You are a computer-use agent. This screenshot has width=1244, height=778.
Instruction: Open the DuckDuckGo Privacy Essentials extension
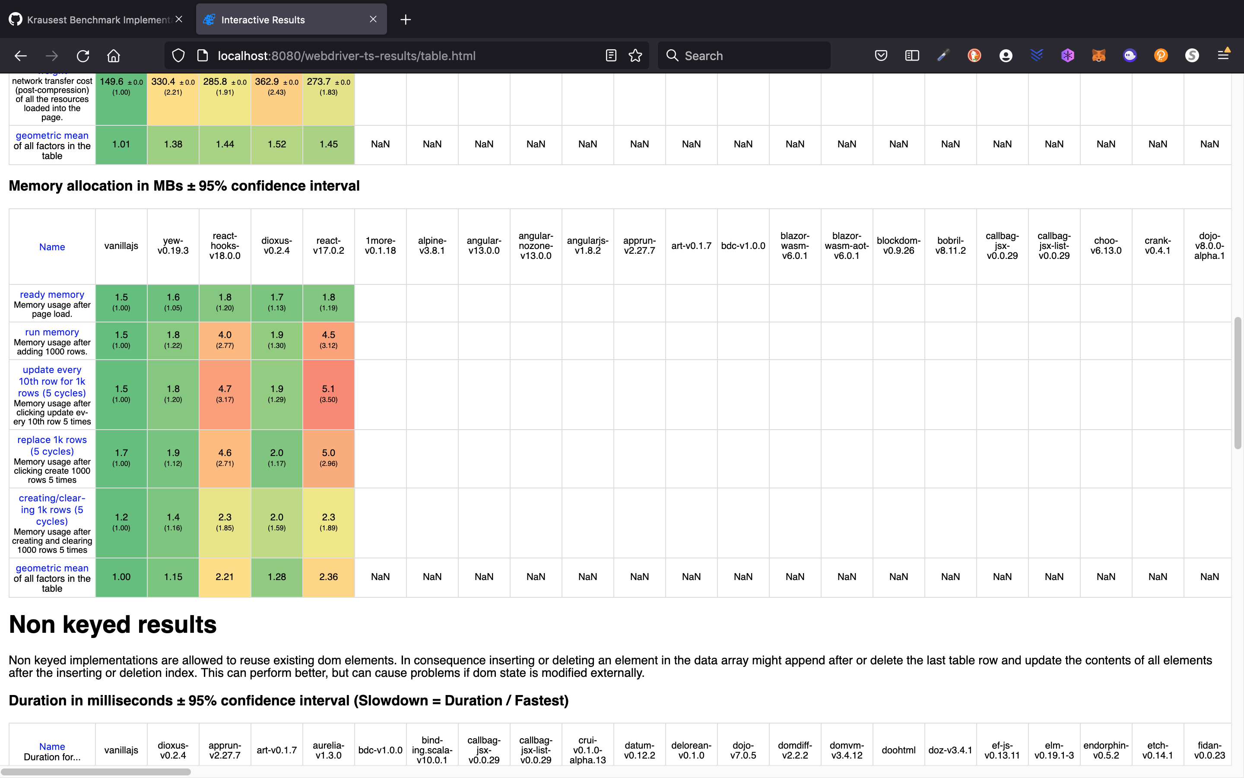(974, 56)
